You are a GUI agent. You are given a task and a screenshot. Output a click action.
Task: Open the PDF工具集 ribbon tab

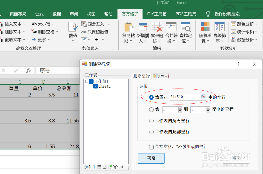pos(186,14)
